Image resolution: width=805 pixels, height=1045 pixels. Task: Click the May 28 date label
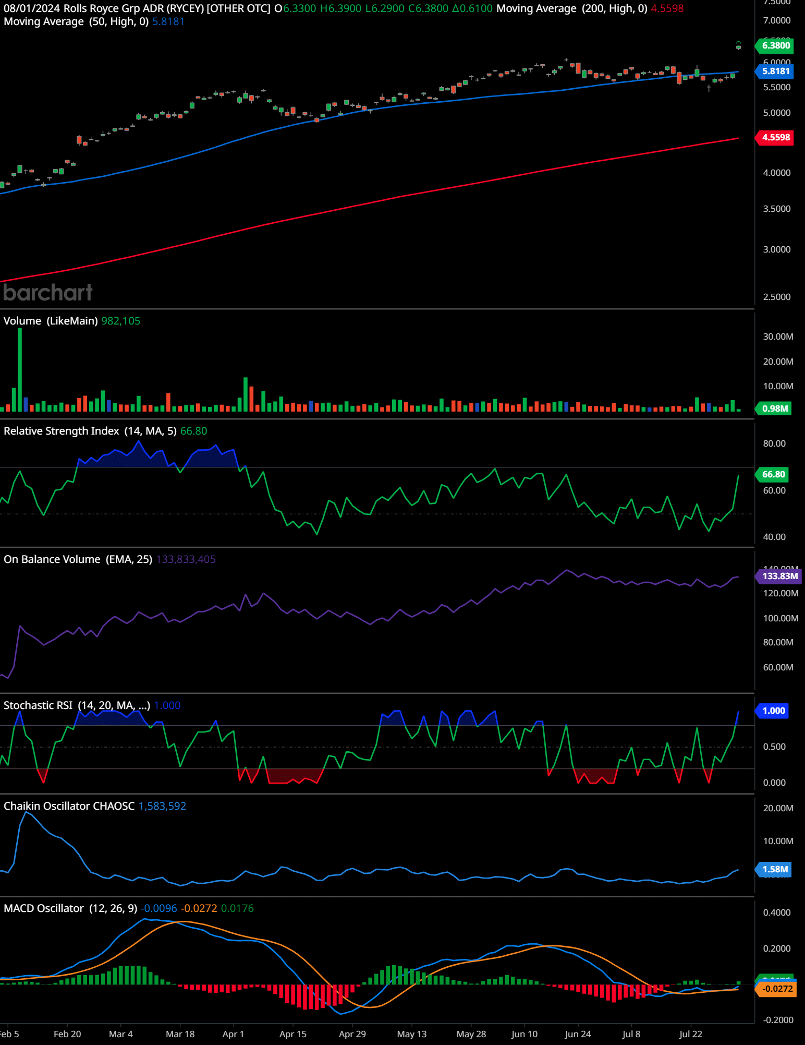click(x=471, y=1034)
